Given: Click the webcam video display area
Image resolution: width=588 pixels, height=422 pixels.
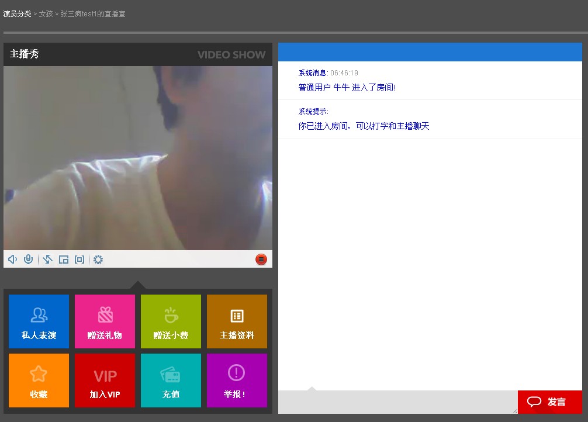Looking at the screenshot, I should coord(138,158).
